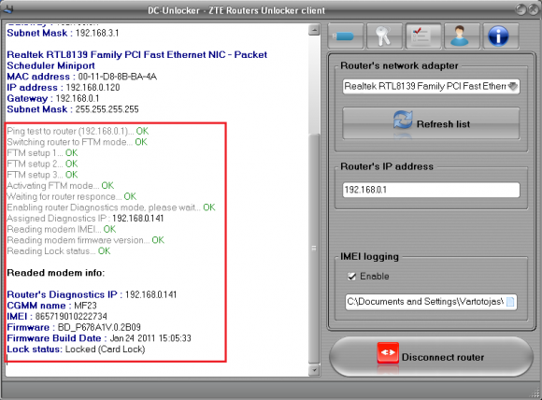This screenshot has width=542, height=400.
Task: Click the Realtek RTL8139 adapter heading in log
Action: (136, 60)
